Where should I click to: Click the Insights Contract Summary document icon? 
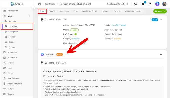(x=42, y=63)
